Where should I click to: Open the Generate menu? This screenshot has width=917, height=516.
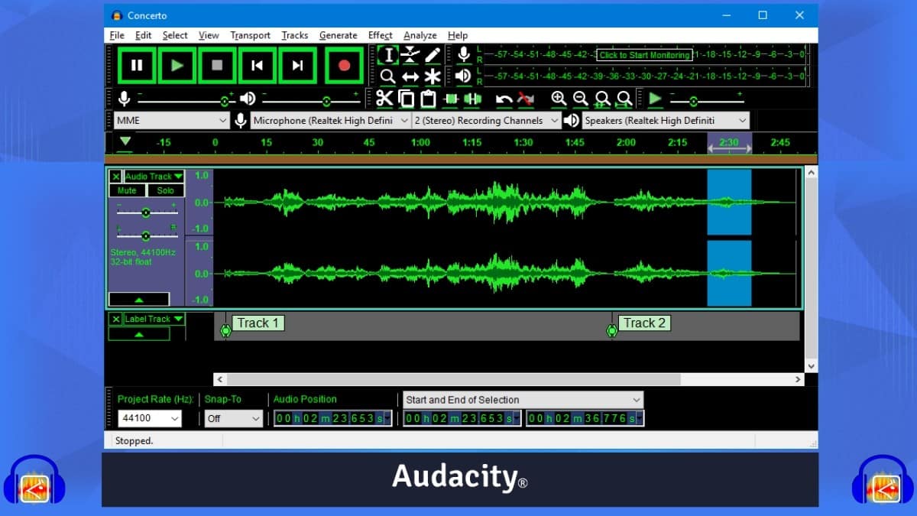[x=339, y=35]
